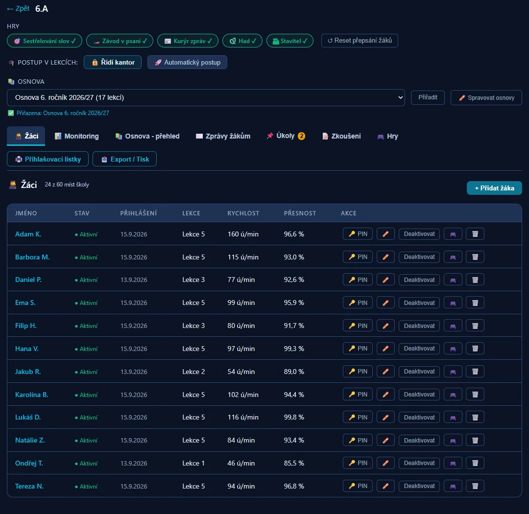The height and width of the screenshot is (514, 529).
Task: Open gamepad icon for Barbora M.
Action: point(453,257)
